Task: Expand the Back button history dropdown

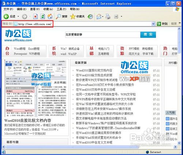Action: point(18,16)
